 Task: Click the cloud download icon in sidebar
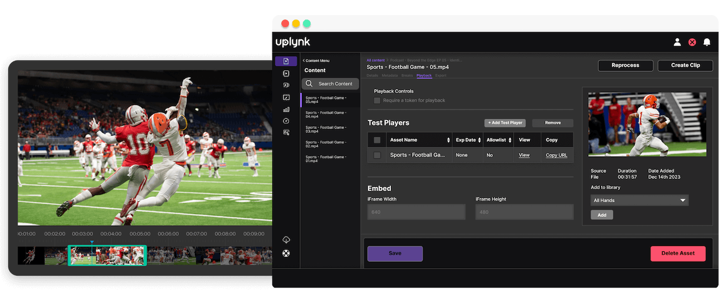[x=286, y=240]
